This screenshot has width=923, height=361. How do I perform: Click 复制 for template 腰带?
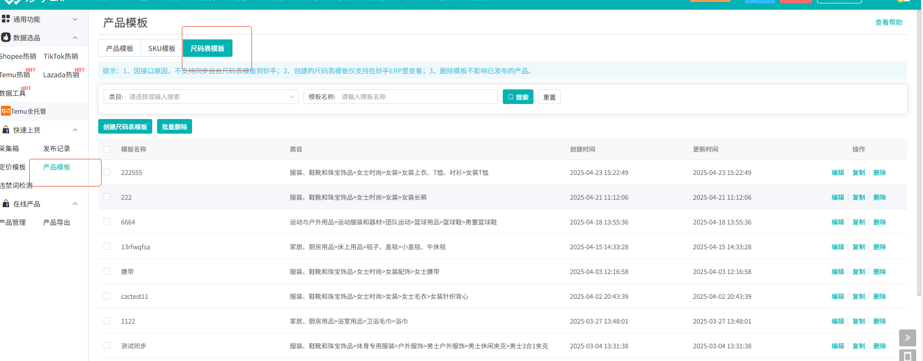pyautogui.click(x=859, y=272)
